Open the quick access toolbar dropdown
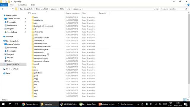This screenshot has height=107, width=190. click(11, 2)
